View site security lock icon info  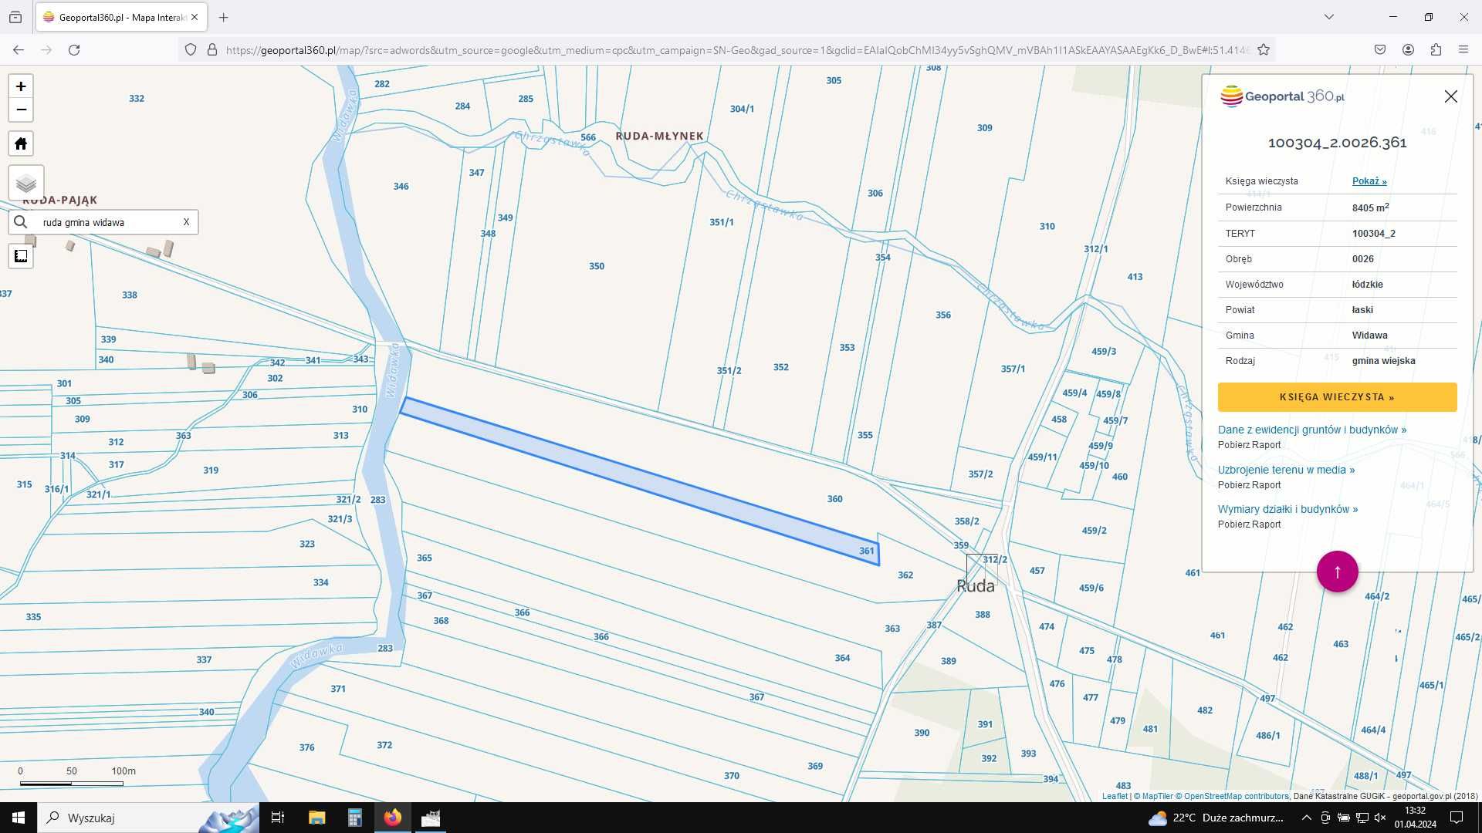[212, 50]
